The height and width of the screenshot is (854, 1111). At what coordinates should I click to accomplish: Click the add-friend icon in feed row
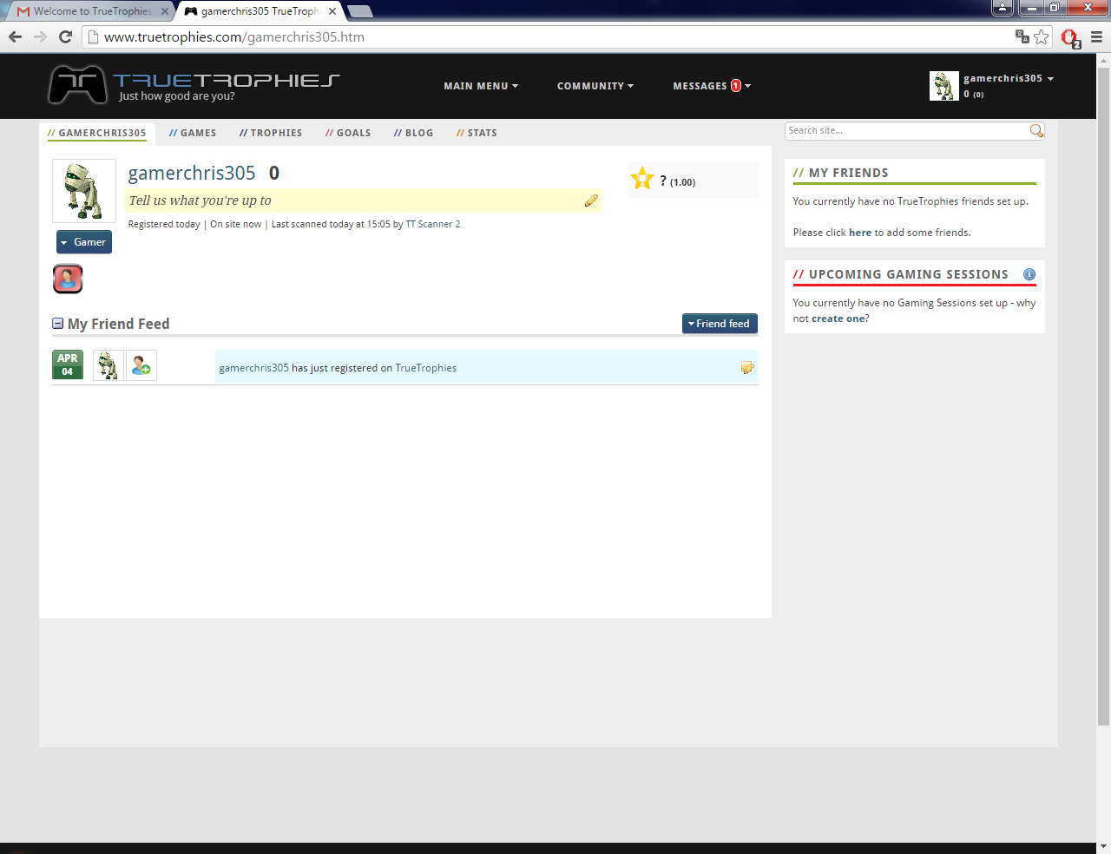click(141, 366)
